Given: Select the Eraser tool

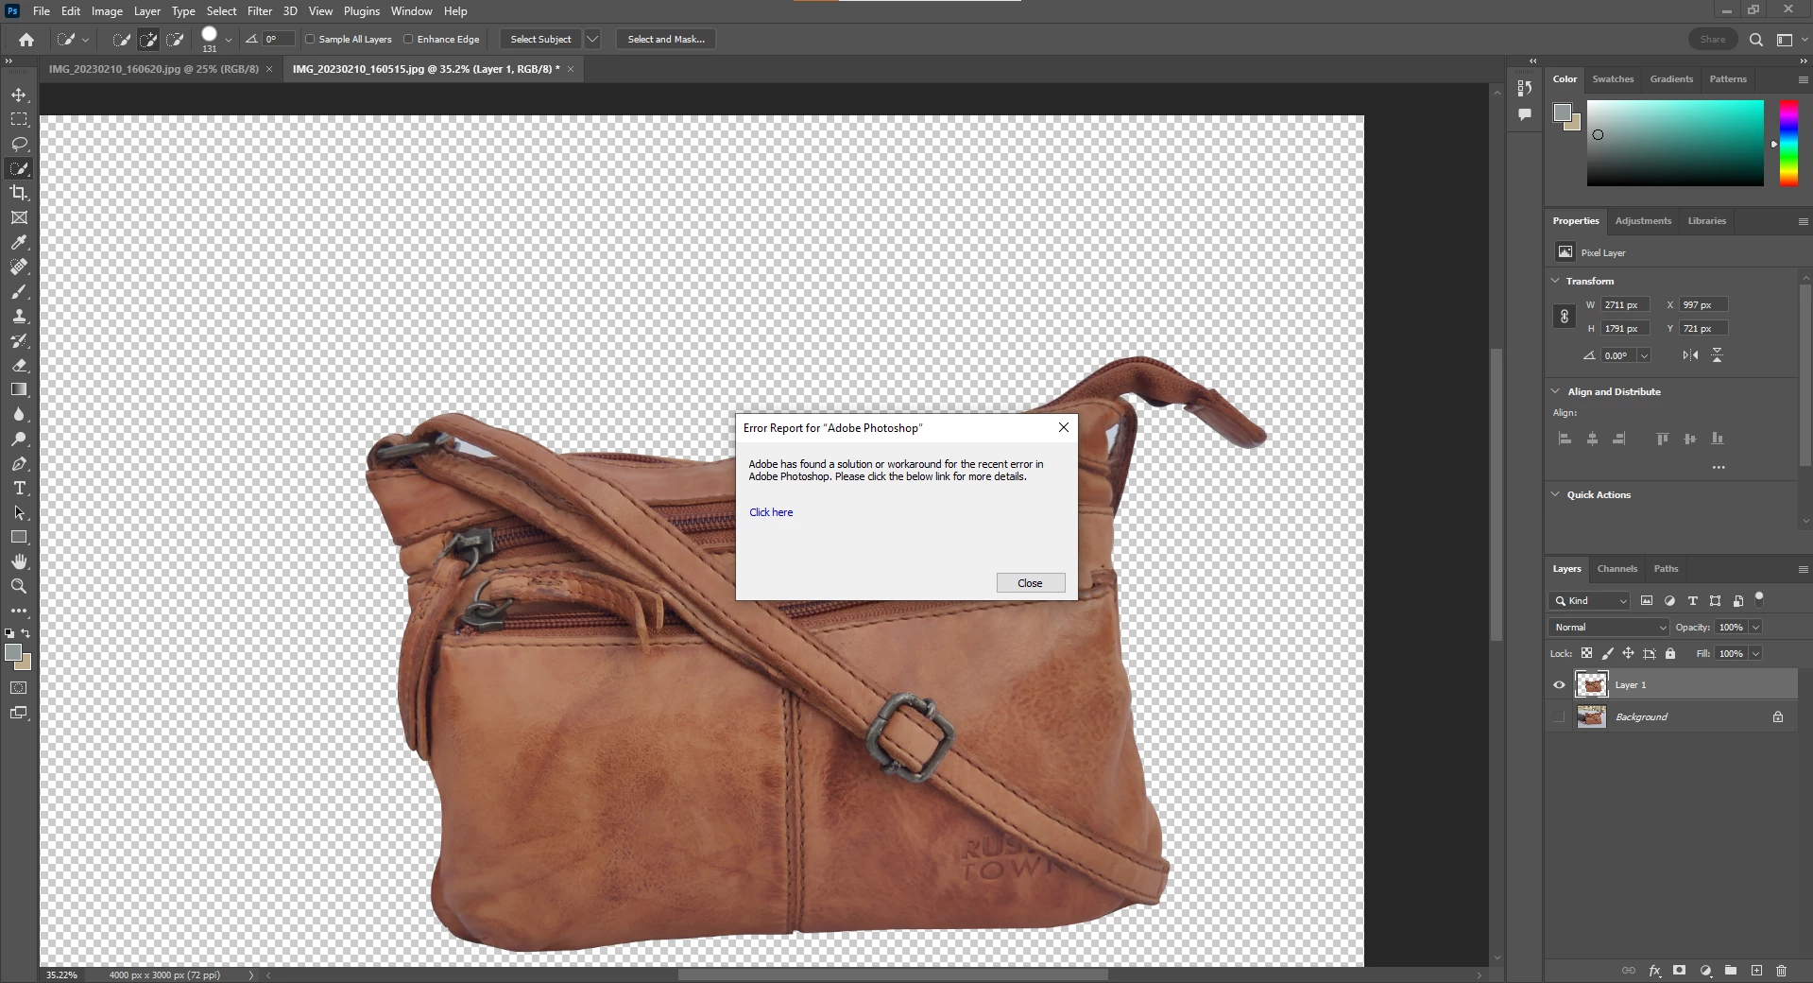Looking at the screenshot, I should pos(19,365).
